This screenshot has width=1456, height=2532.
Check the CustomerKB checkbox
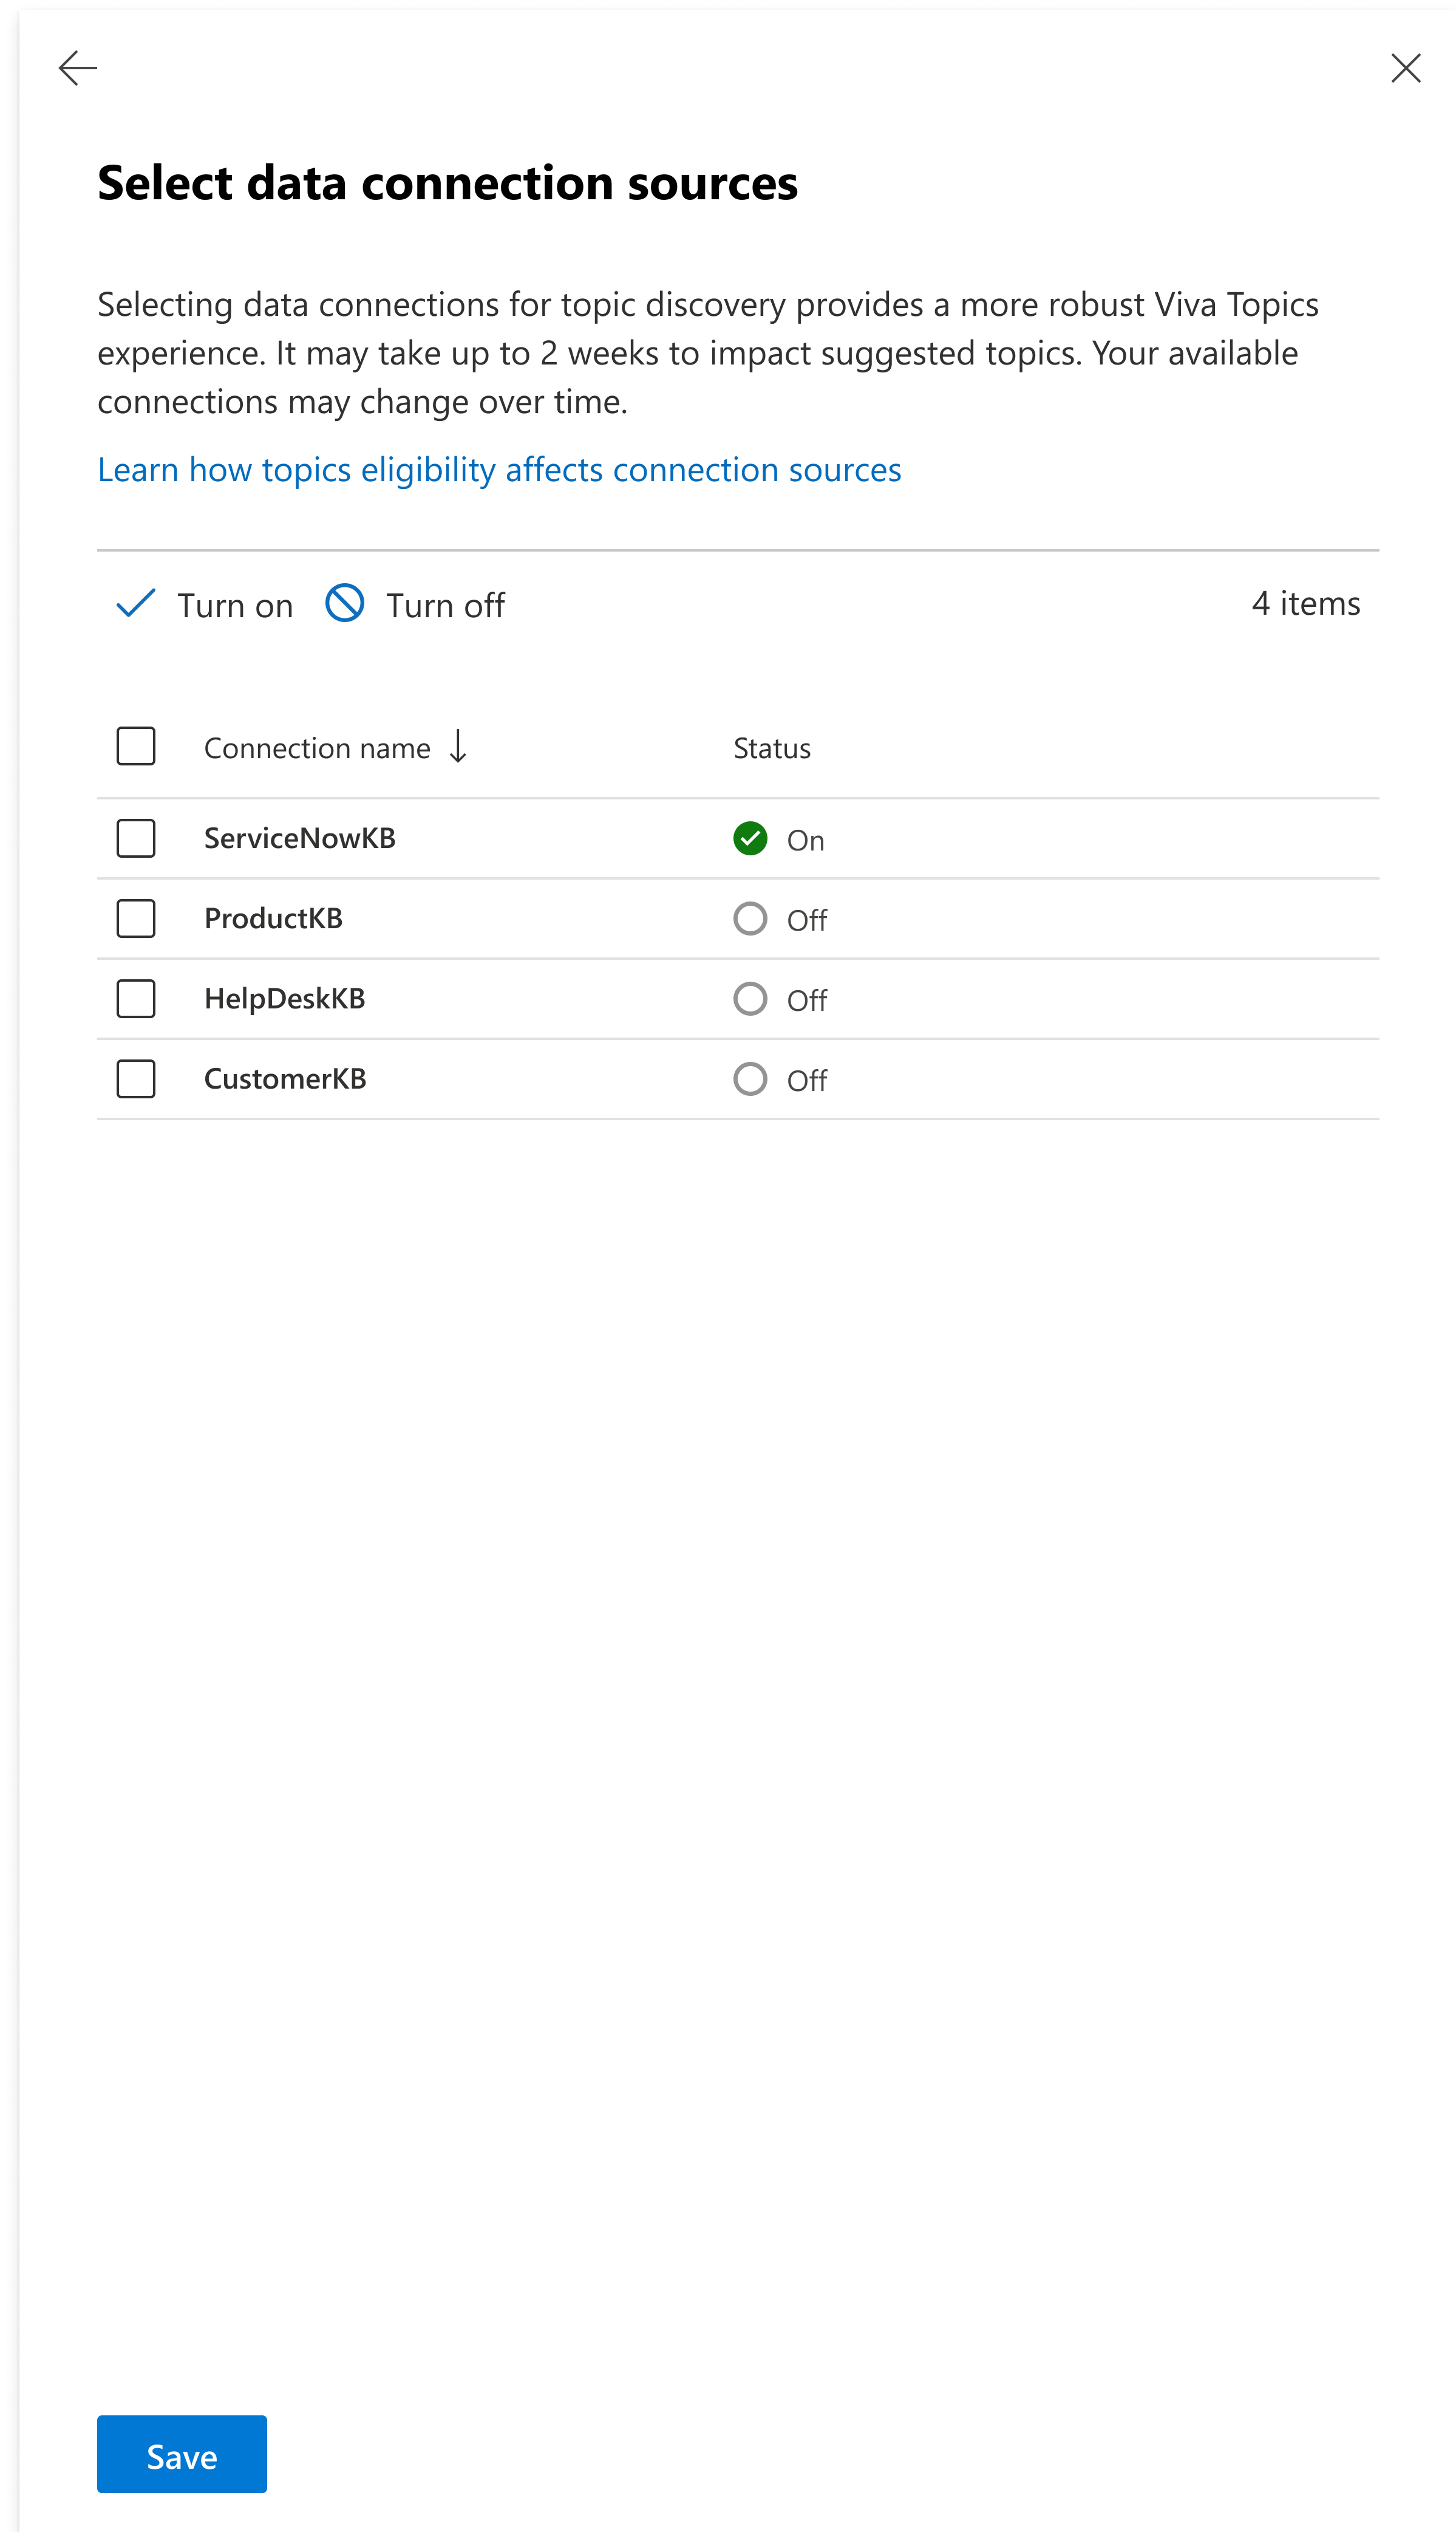pyautogui.click(x=136, y=1078)
